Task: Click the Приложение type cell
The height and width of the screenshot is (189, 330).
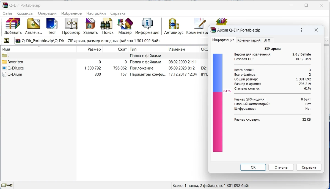Action: point(142,68)
